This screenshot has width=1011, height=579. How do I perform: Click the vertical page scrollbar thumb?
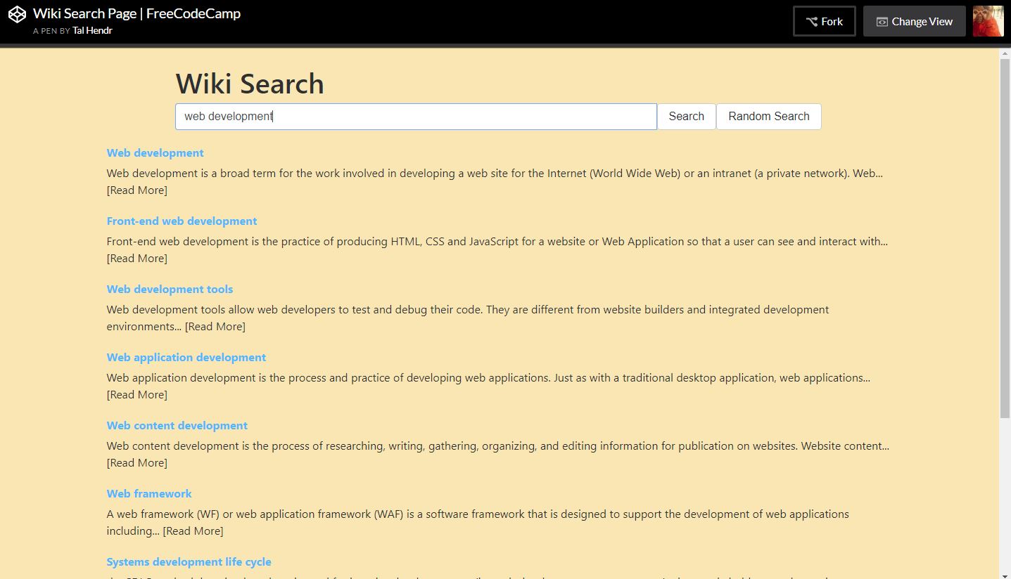pyautogui.click(x=1005, y=239)
